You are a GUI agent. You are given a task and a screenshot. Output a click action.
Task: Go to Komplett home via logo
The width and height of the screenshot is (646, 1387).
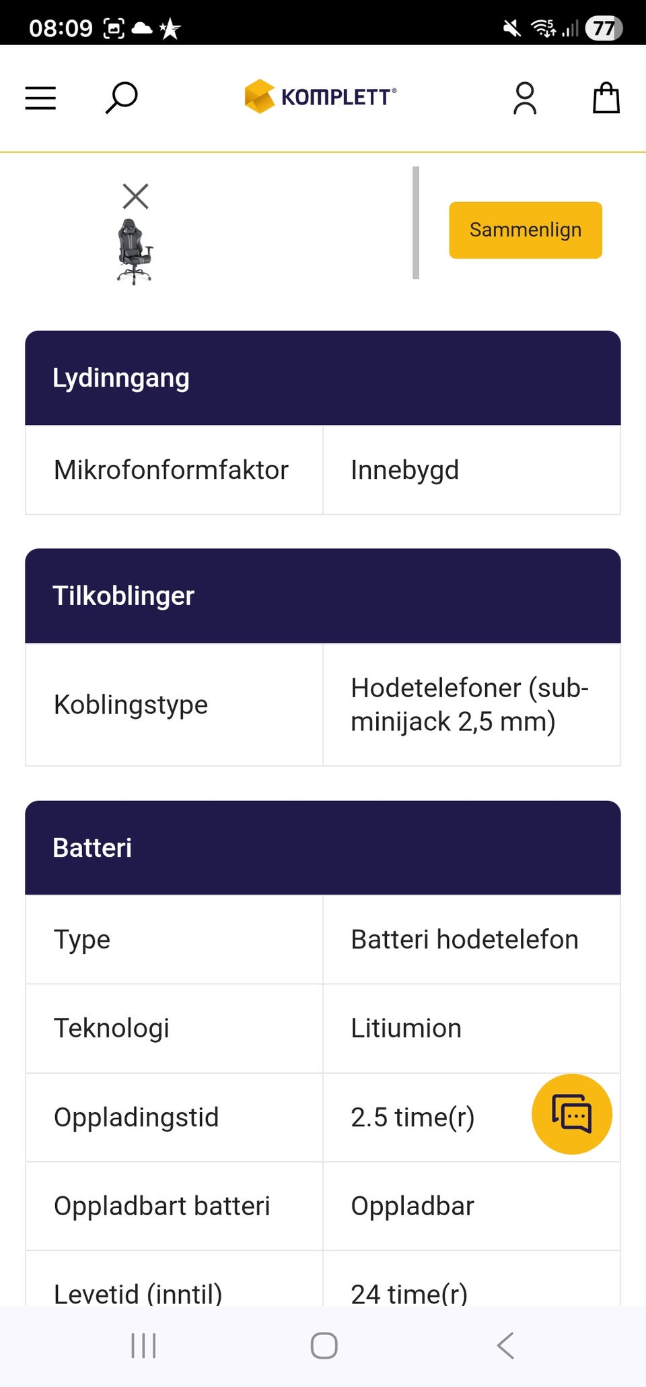pyautogui.click(x=320, y=97)
